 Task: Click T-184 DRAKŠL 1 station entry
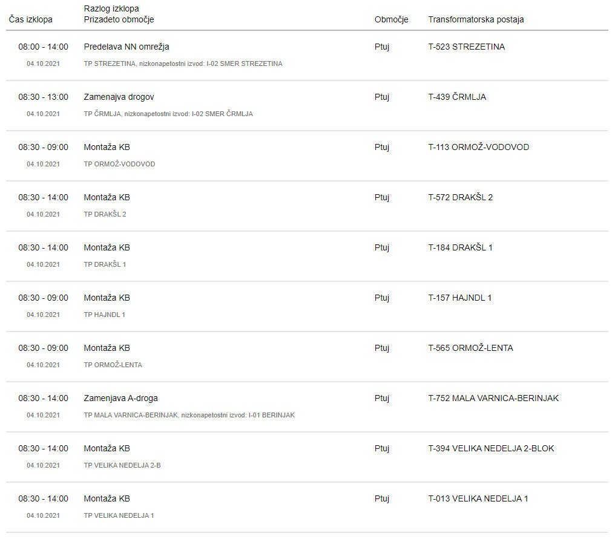click(460, 247)
